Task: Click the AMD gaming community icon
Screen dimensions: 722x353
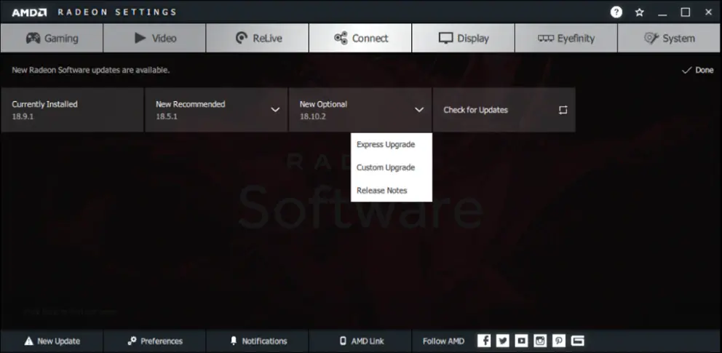Action: click(x=577, y=341)
